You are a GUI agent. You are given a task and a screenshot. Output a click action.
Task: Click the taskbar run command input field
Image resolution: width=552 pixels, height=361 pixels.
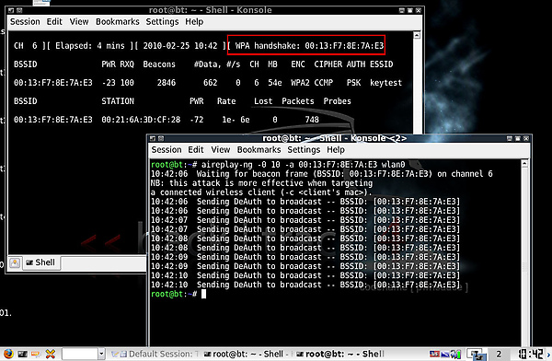pos(80,354)
